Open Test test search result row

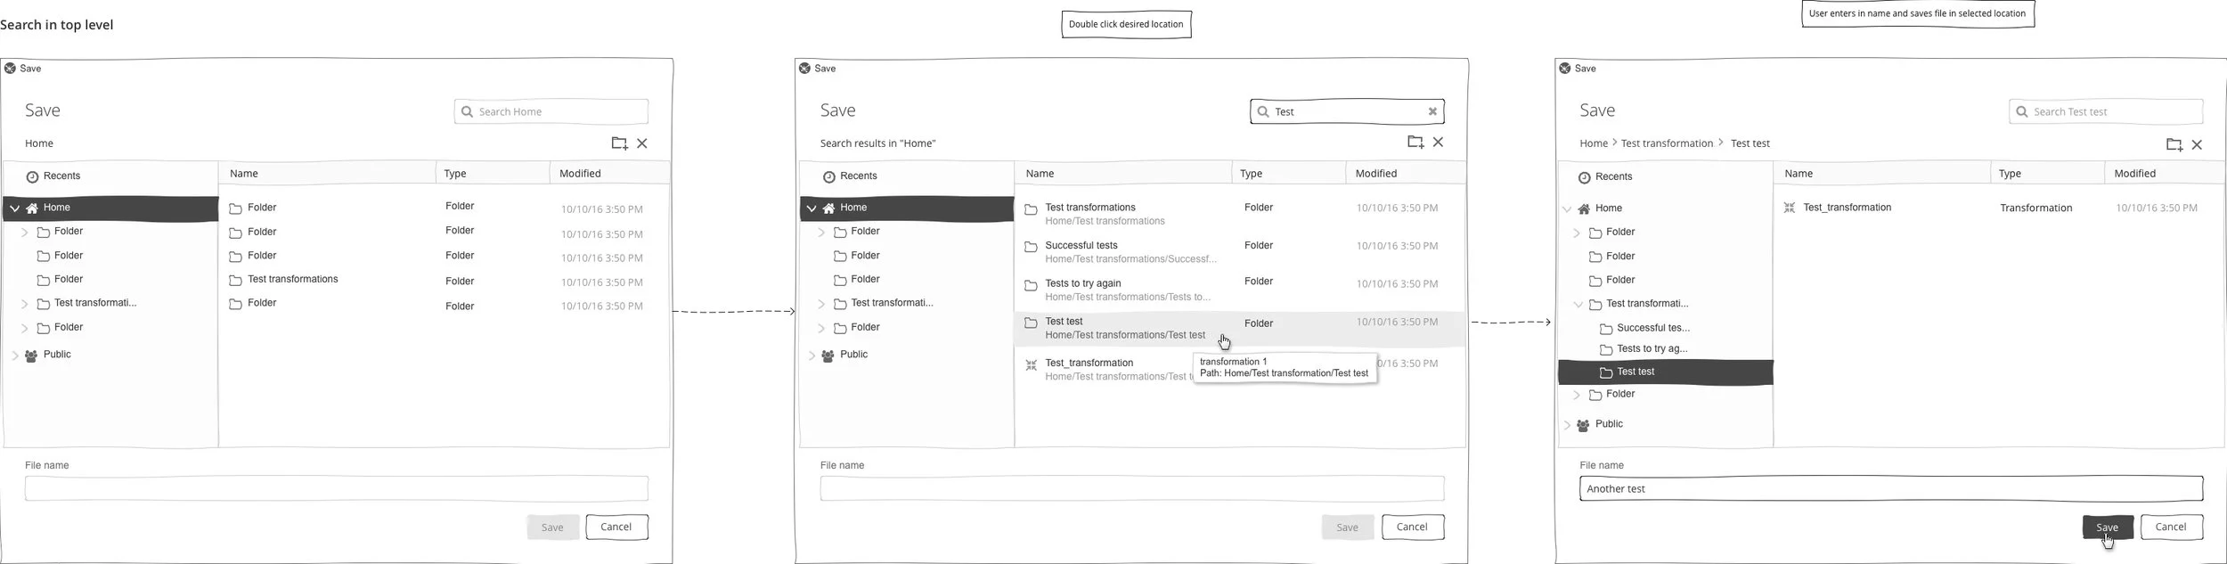pyautogui.click(x=1239, y=328)
